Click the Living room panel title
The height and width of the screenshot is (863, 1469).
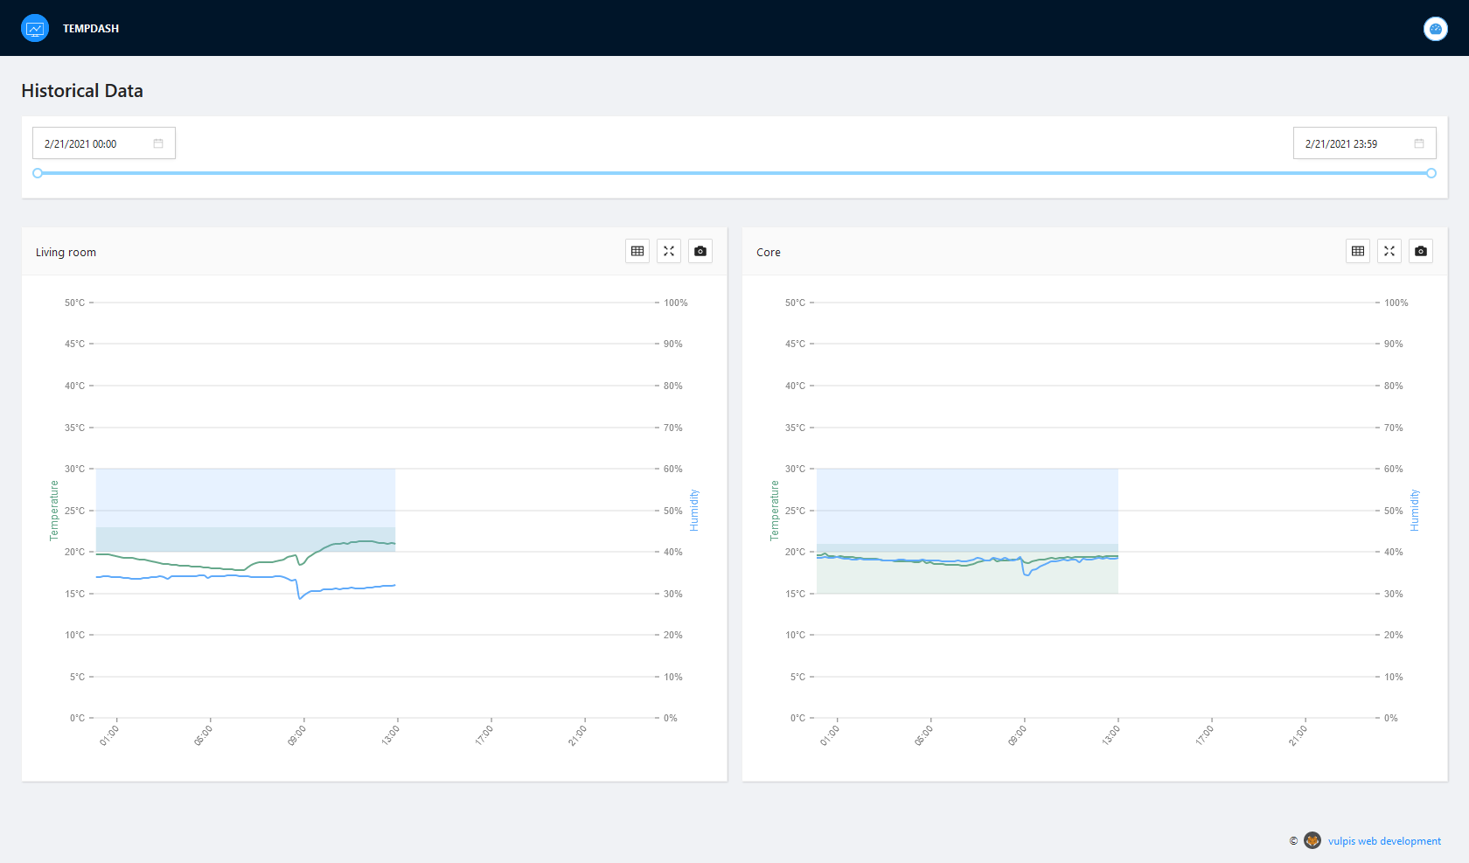(66, 252)
